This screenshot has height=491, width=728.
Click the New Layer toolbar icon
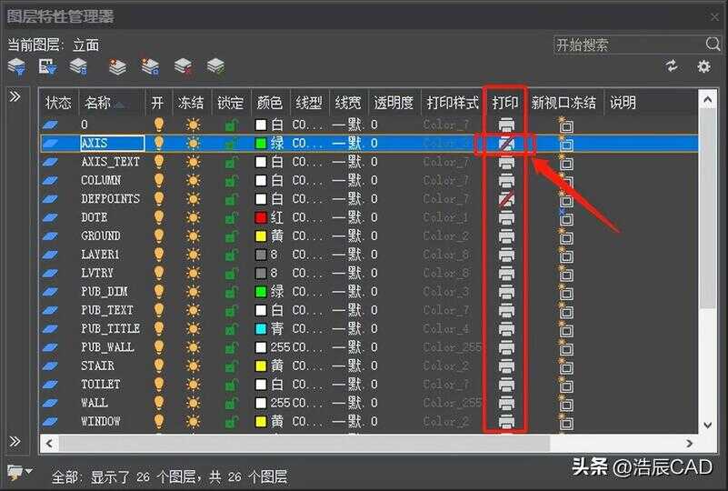click(x=117, y=66)
